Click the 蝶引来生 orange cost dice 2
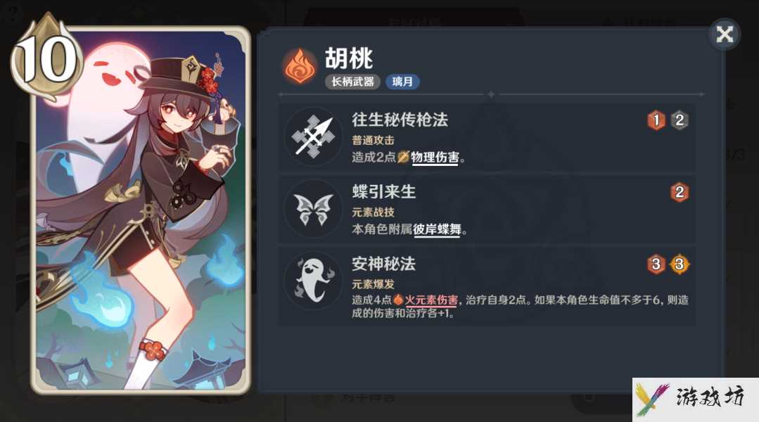759x422 pixels. click(x=680, y=192)
